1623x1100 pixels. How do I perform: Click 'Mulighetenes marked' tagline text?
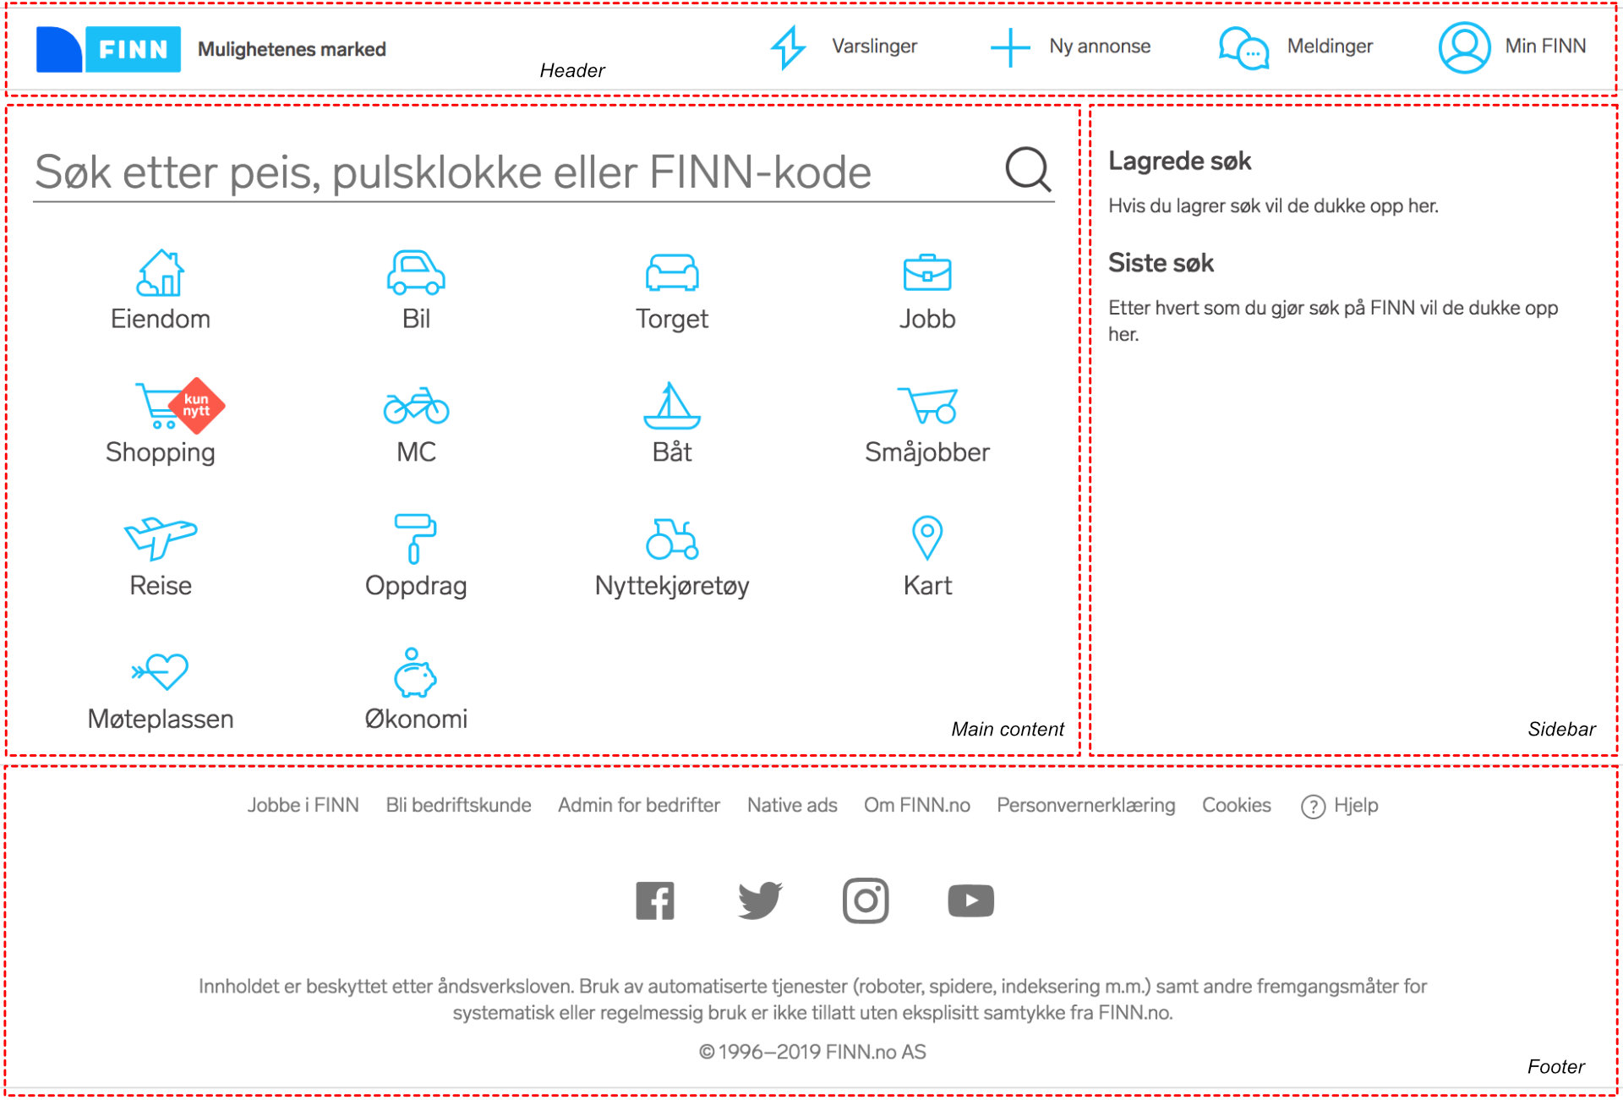coord(292,50)
